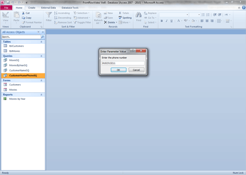Collapse the Queries group
The height and width of the screenshot is (175, 246).
[41, 56]
